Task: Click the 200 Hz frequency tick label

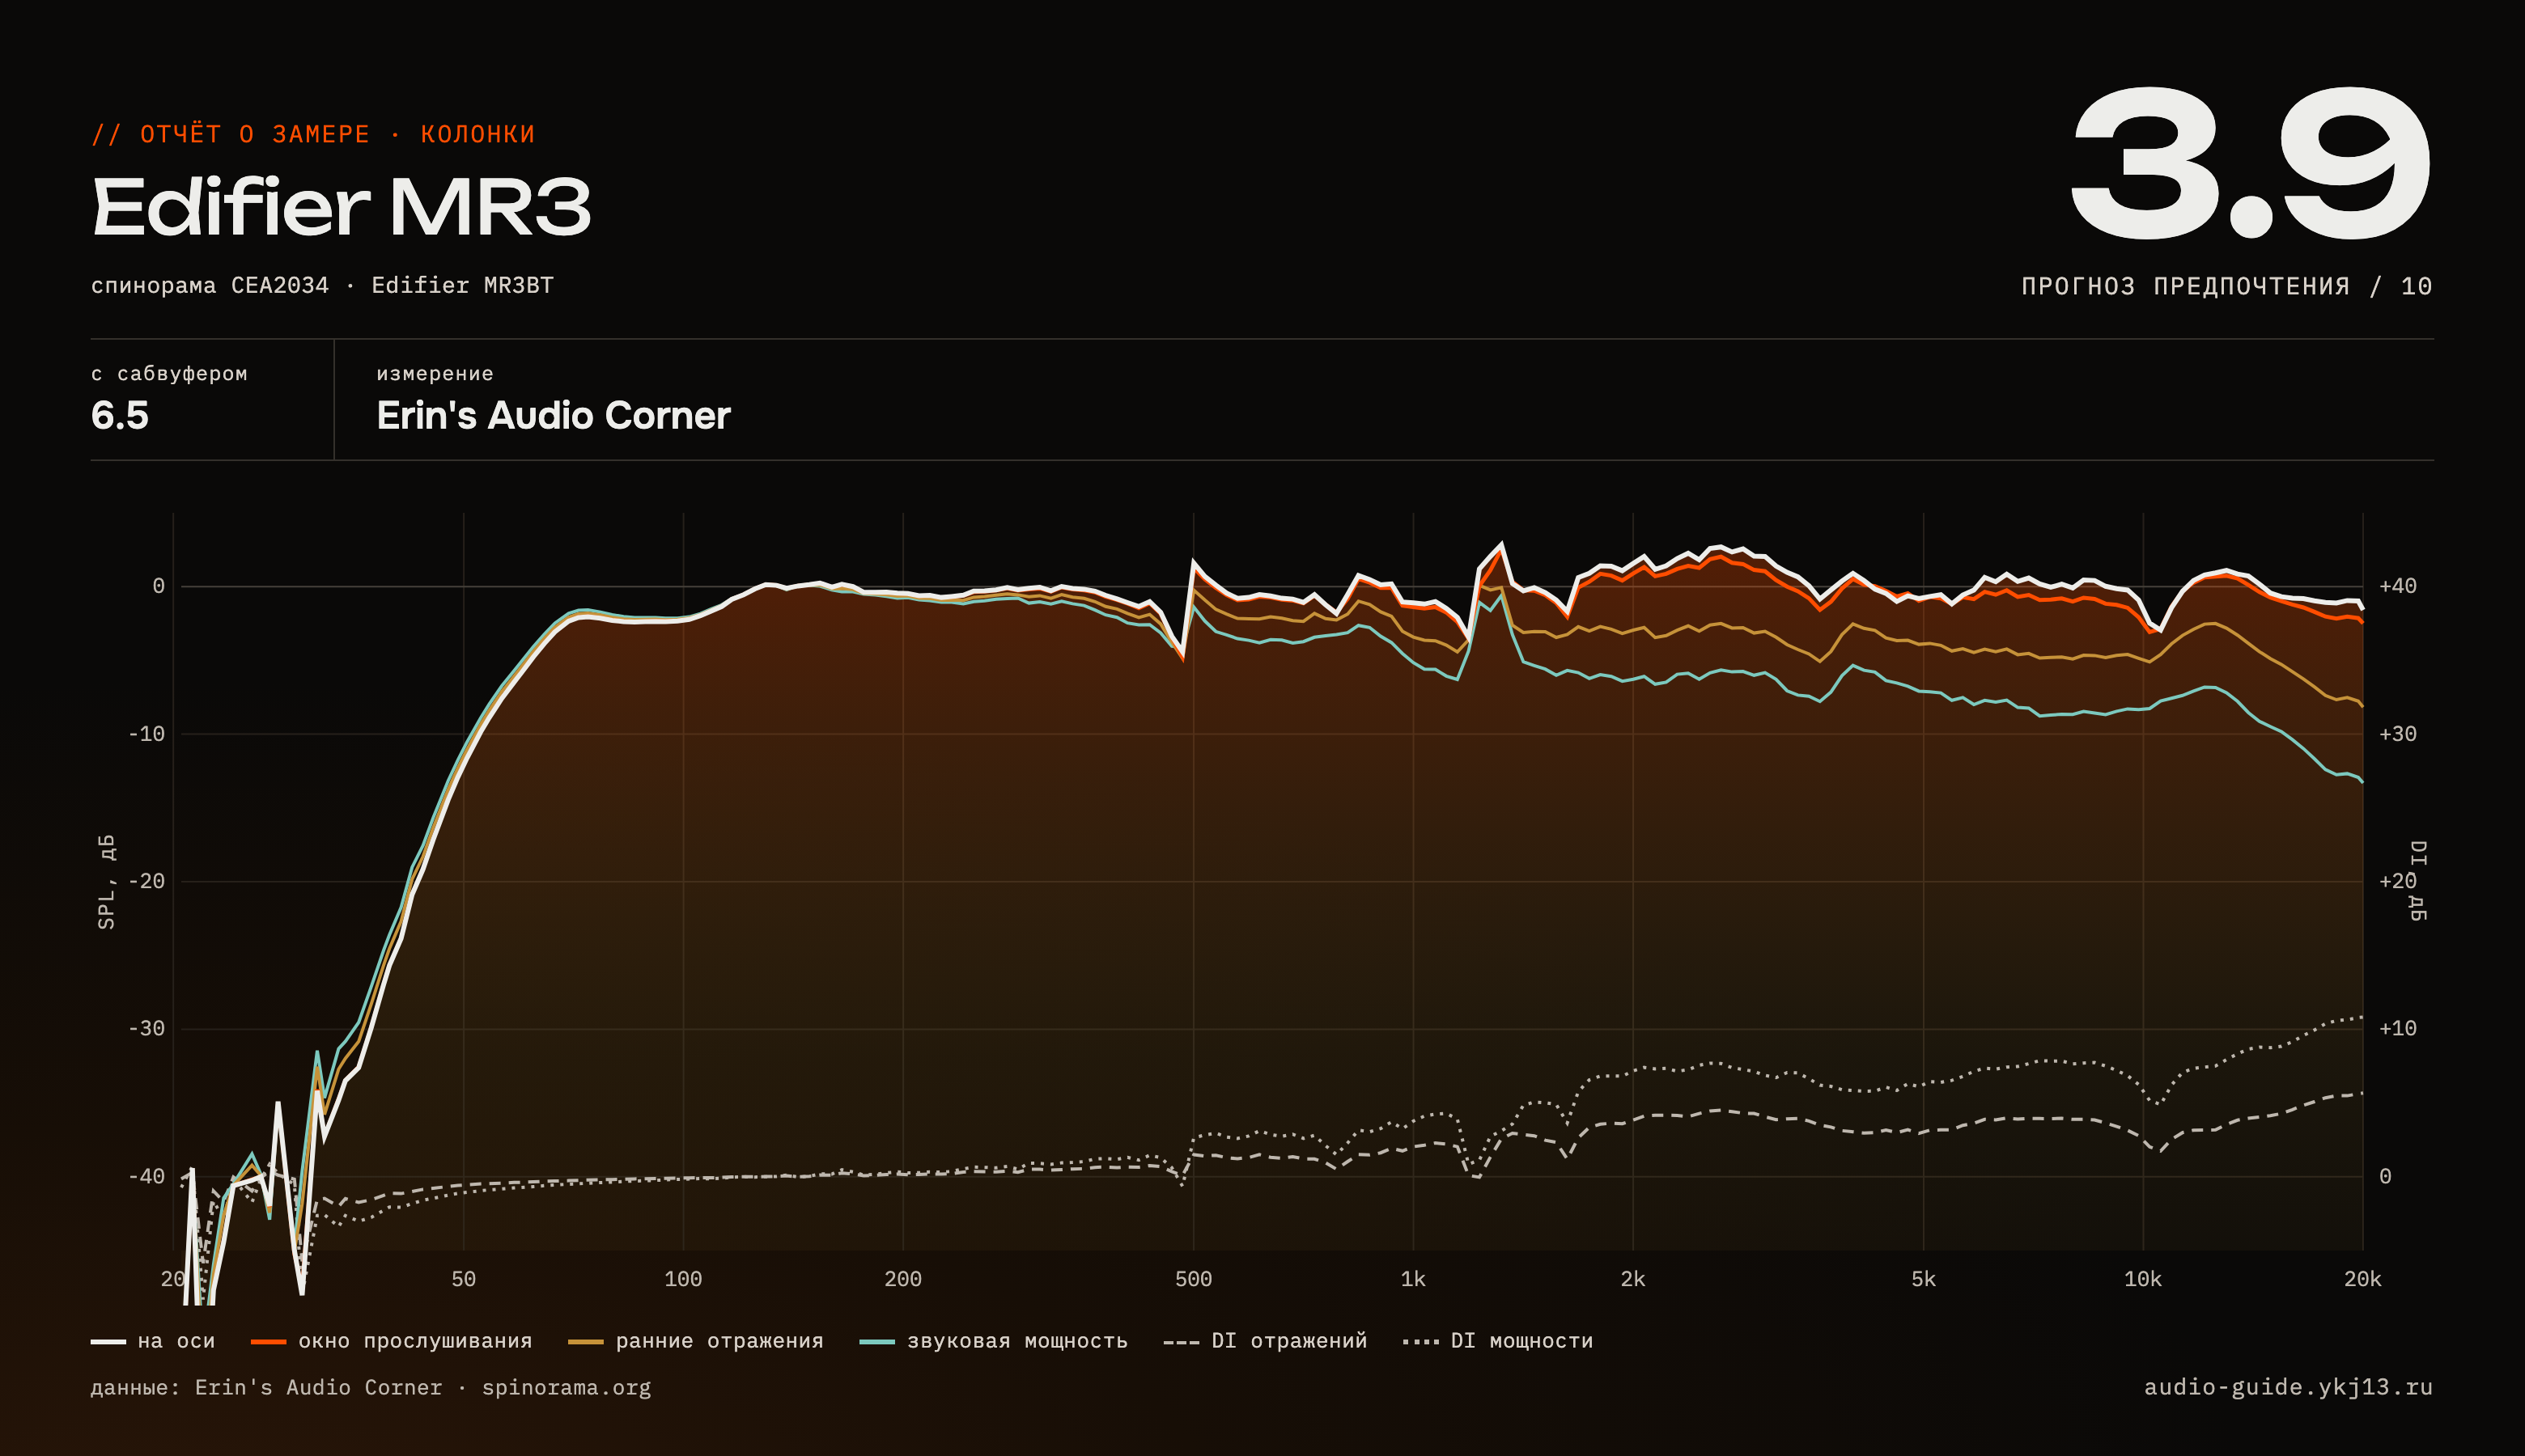Action: (x=903, y=1279)
